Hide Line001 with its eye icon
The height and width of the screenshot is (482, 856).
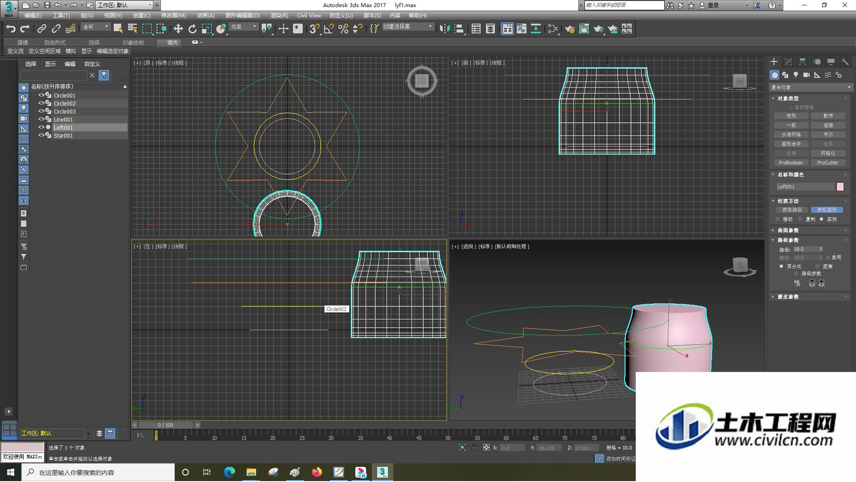pyautogui.click(x=41, y=119)
